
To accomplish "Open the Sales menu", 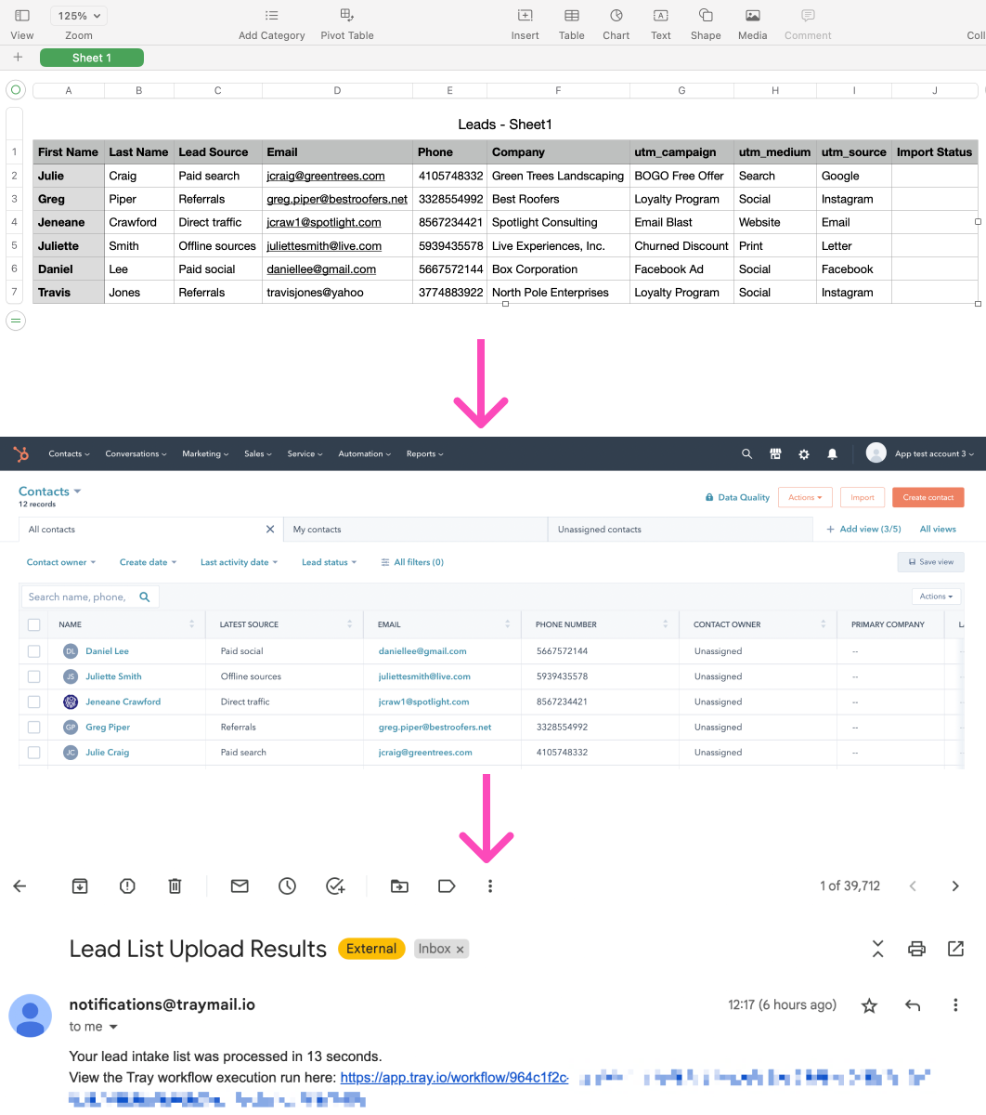I will coord(258,453).
